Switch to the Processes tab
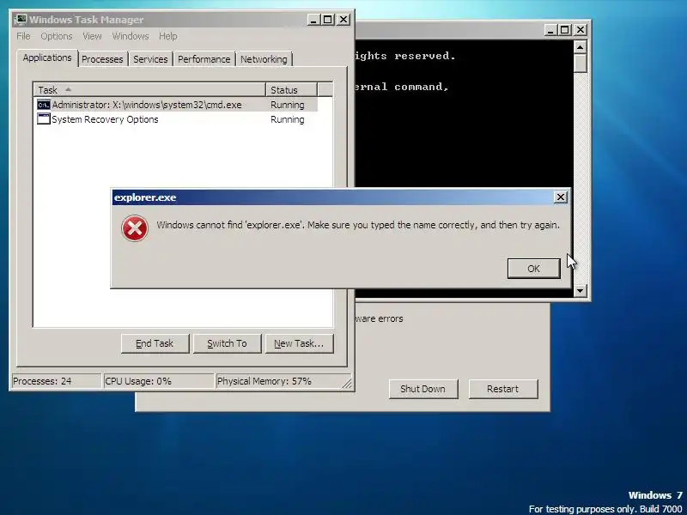Screen dimensions: 687x515 point(102,59)
